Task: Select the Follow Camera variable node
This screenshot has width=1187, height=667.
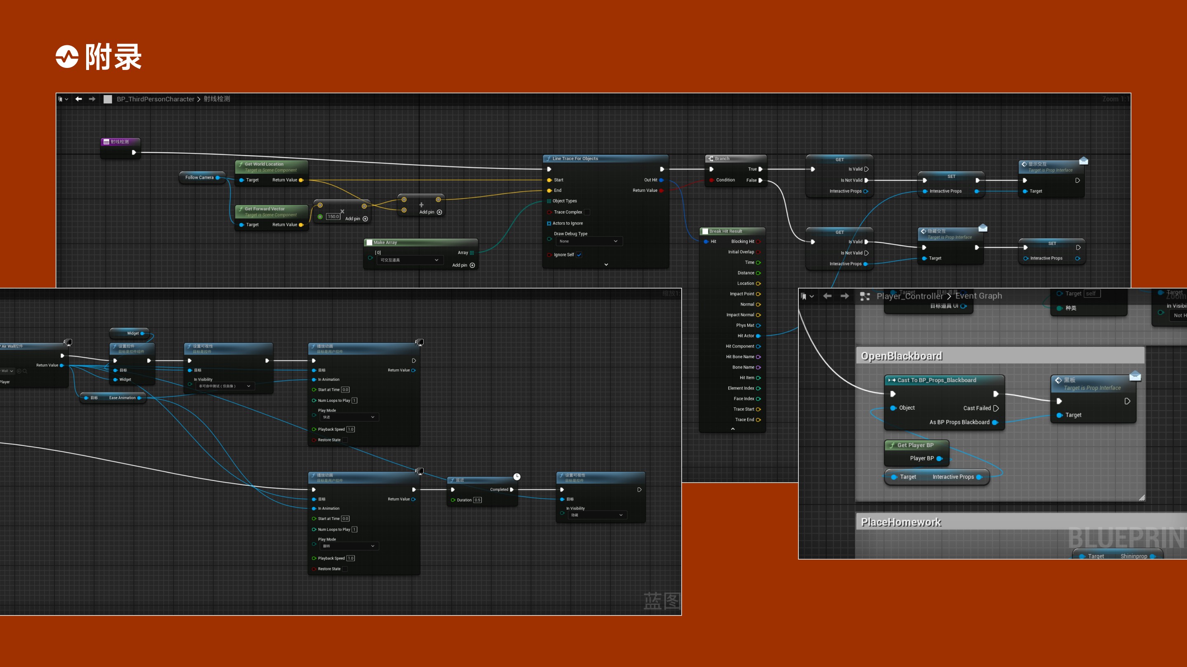Action: (x=202, y=178)
